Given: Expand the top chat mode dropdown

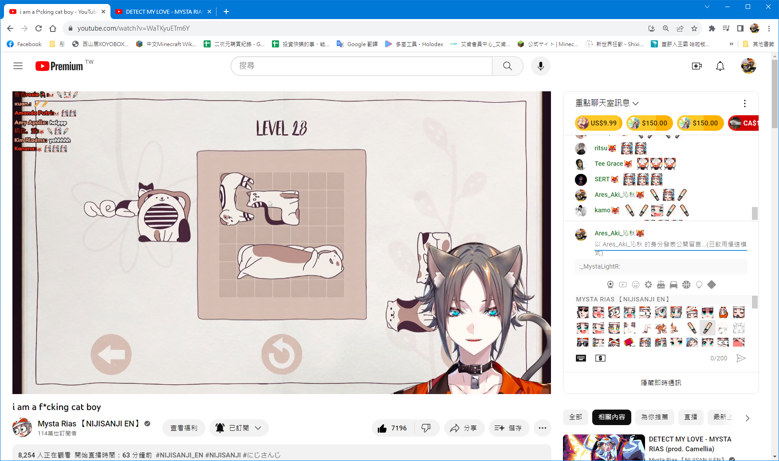Looking at the screenshot, I should pyautogui.click(x=607, y=103).
